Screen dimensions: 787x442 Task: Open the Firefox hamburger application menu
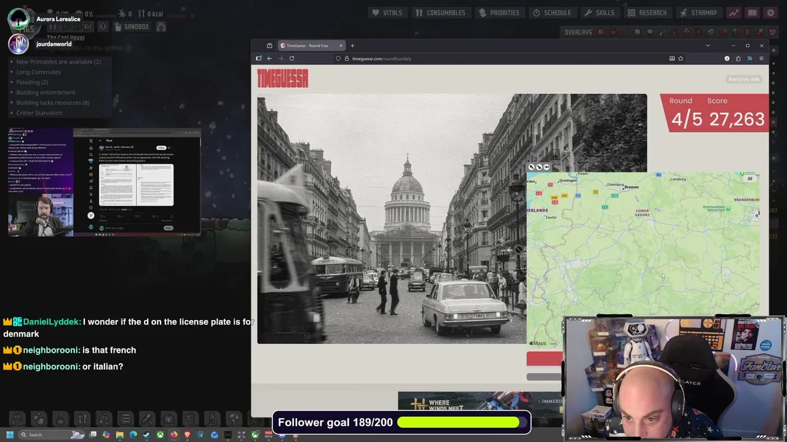(761, 58)
